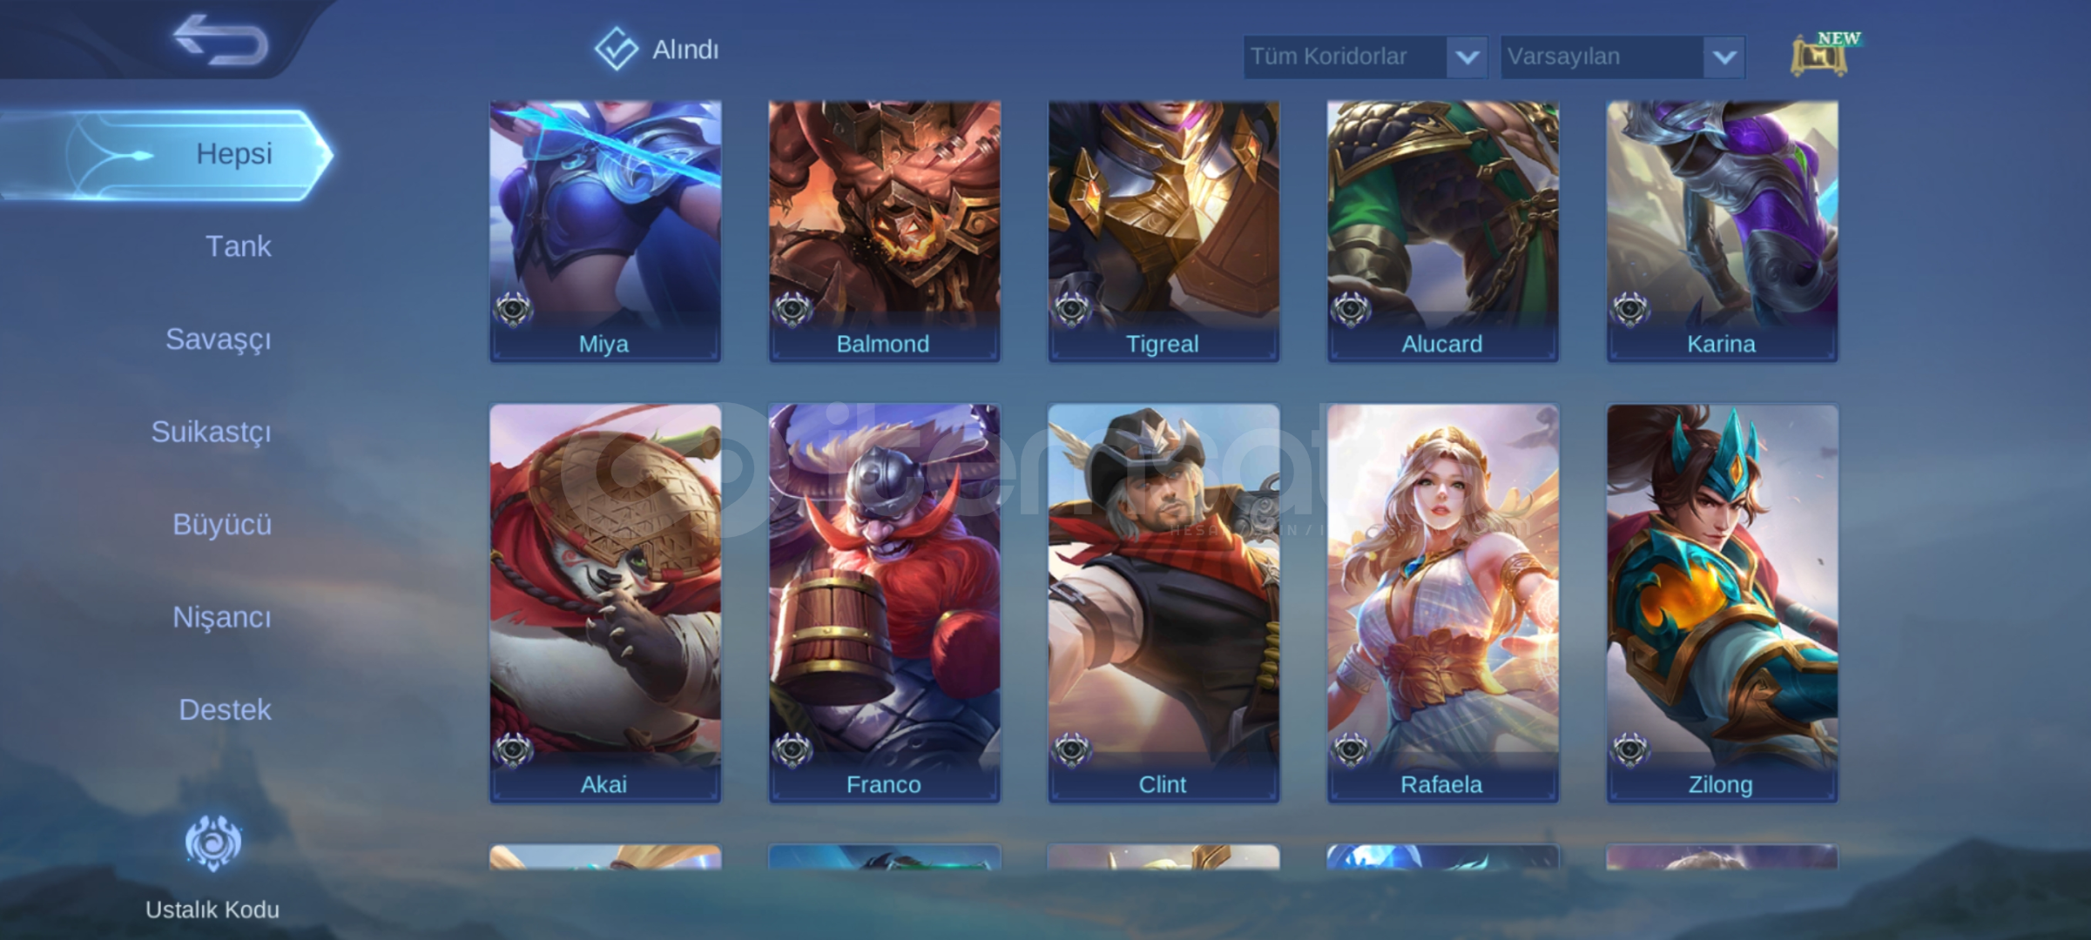This screenshot has height=940, width=2091.
Task: Open the Tüm Koridorlar lane filter
Action: (1365, 57)
